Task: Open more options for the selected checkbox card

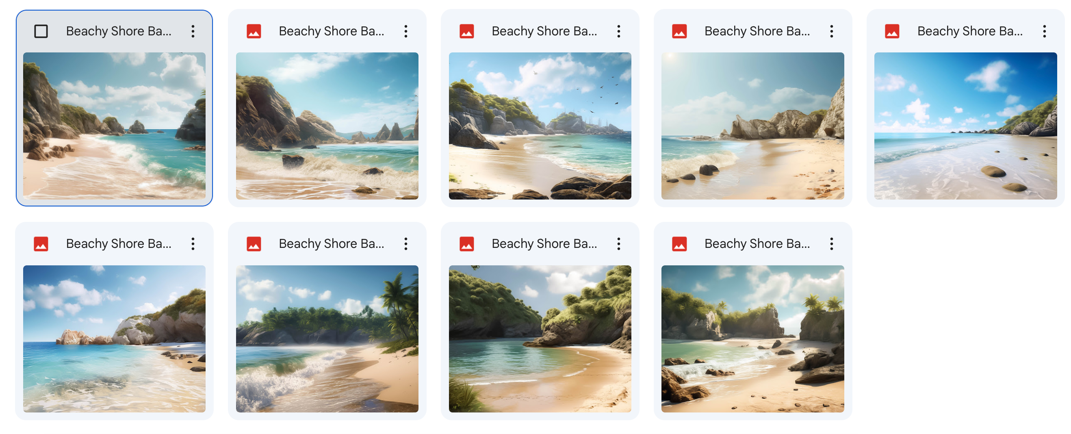Action: tap(193, 31)
